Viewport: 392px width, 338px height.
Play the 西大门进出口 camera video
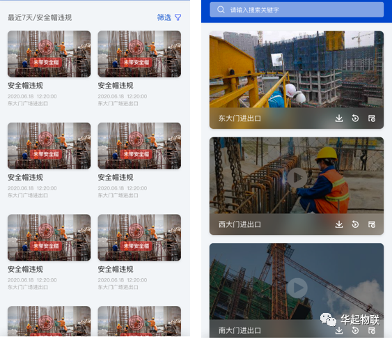297,178
